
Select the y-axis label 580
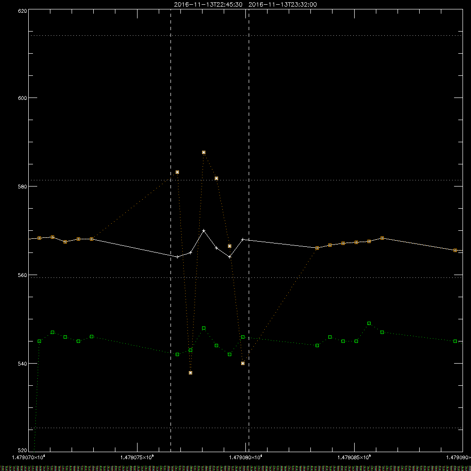pos(23,186)
